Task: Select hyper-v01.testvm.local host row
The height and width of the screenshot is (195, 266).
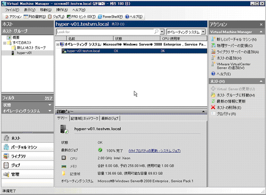Action: 134,51
